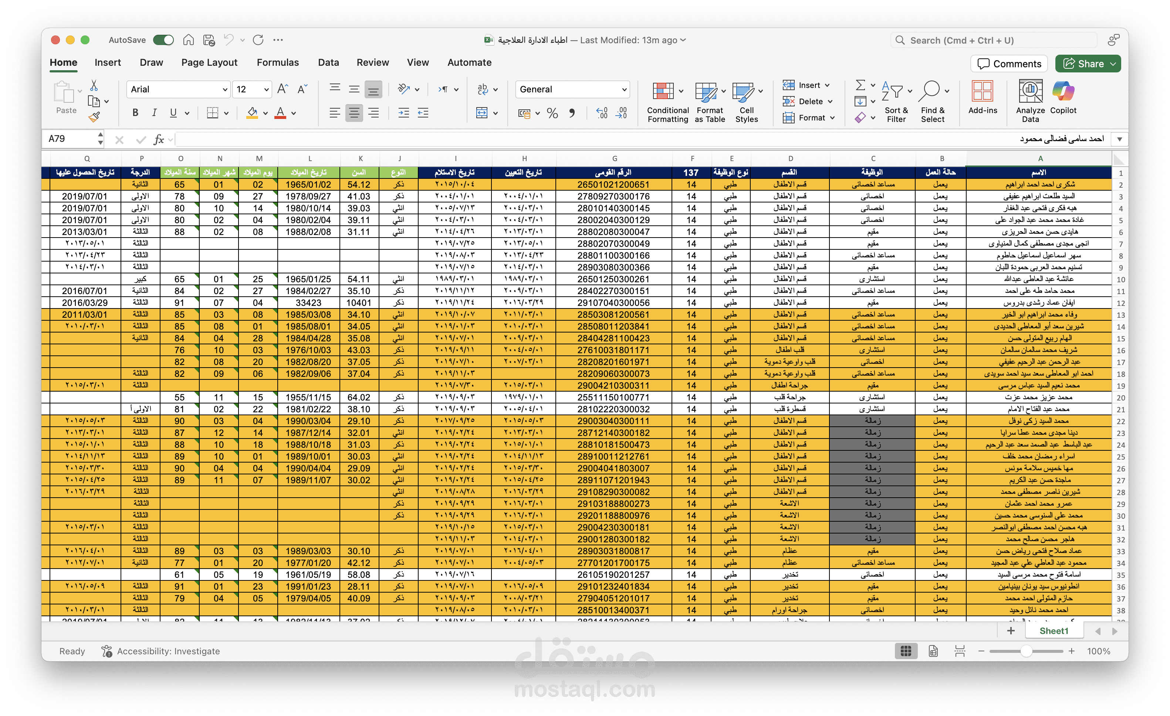Image resolution: width=1170 pixels, height=716 pixels.
Task: Switch to Page Layout tab
Action: pyautogui.click(x=209, y=63)
